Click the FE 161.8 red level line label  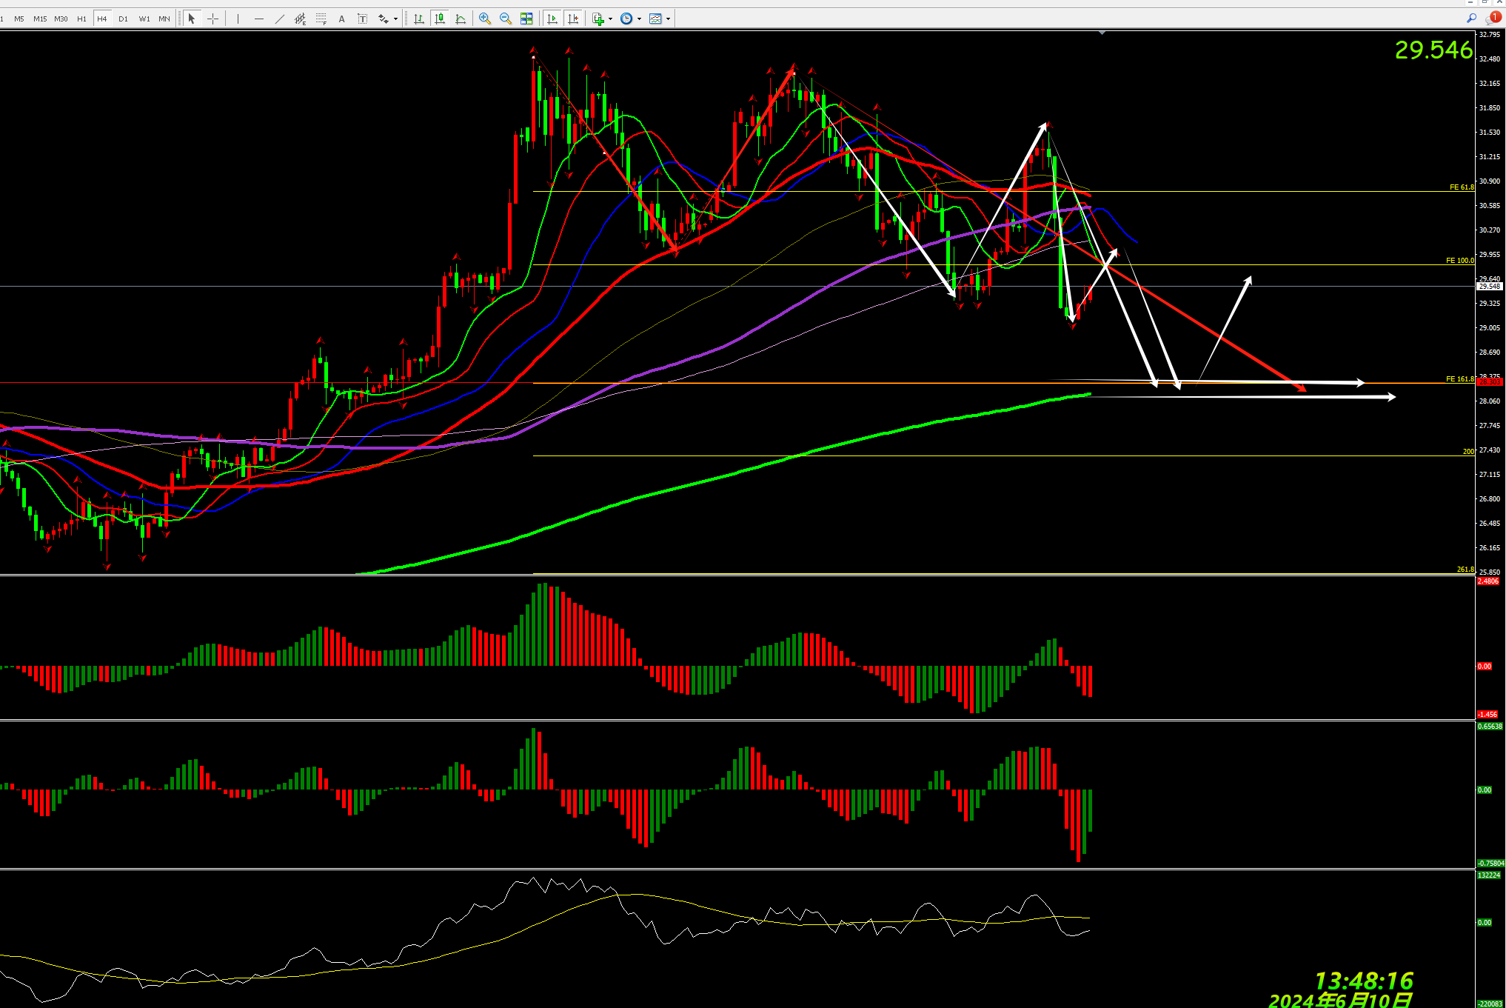(1459, 379)
